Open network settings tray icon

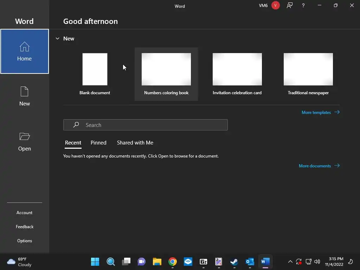coord(308,262)
